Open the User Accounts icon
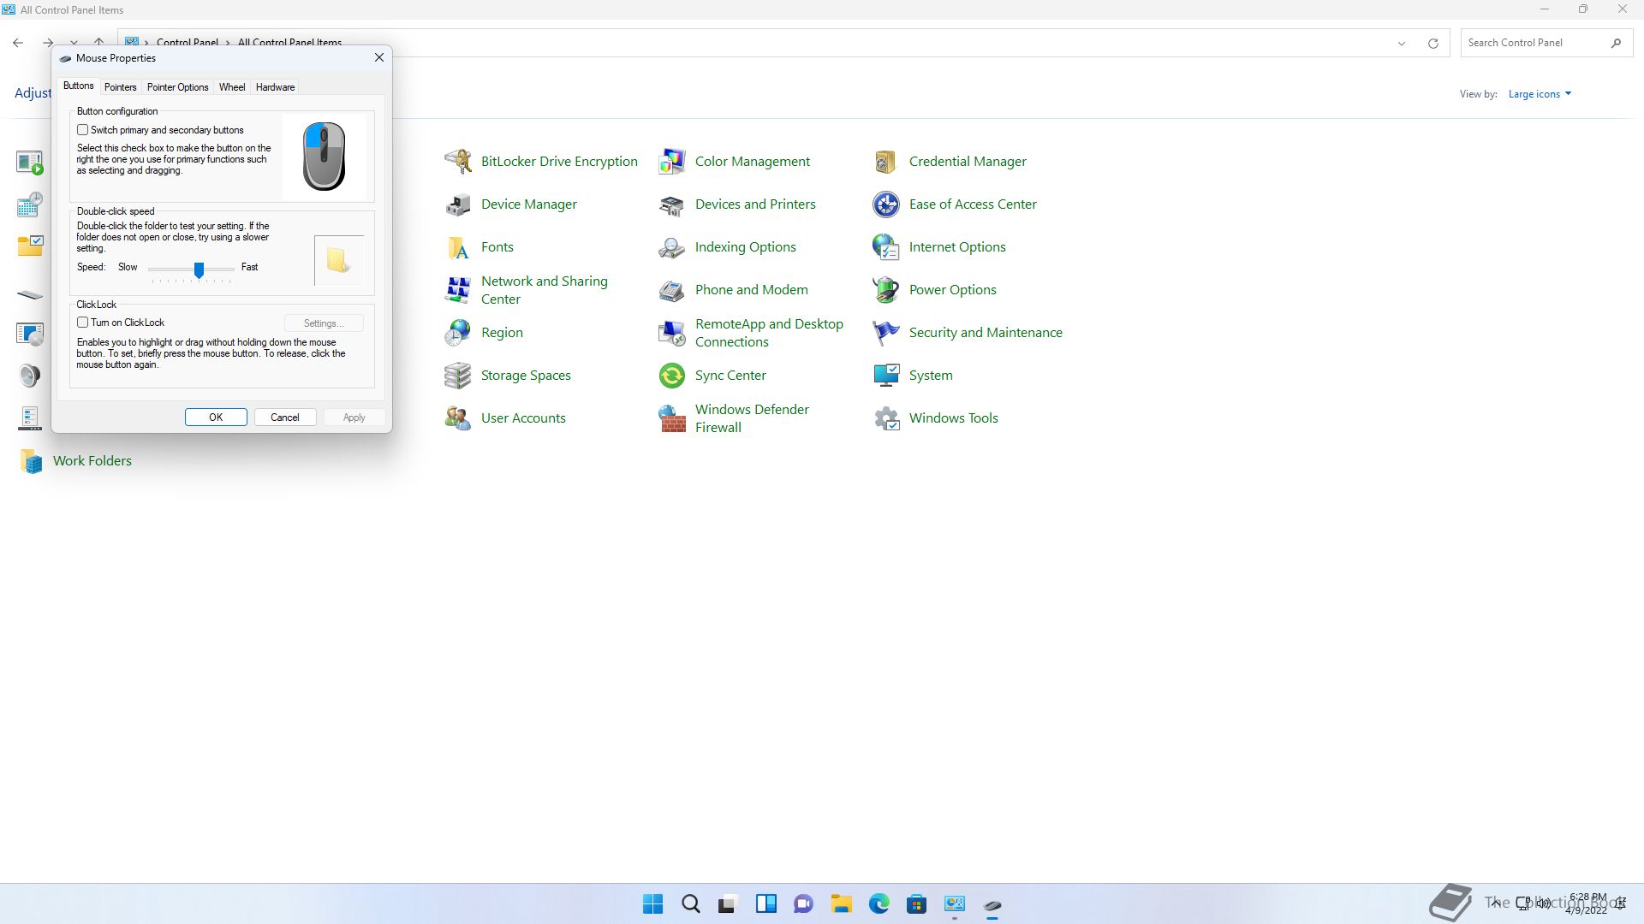The image size is (1644, 924). click(x=458, y=418)
